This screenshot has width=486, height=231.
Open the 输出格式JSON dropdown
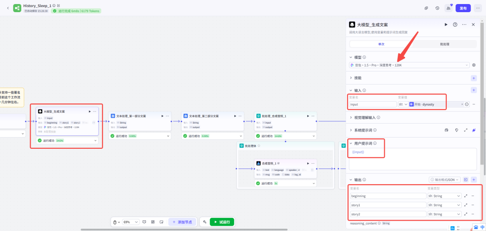click(x=445, y=180)
